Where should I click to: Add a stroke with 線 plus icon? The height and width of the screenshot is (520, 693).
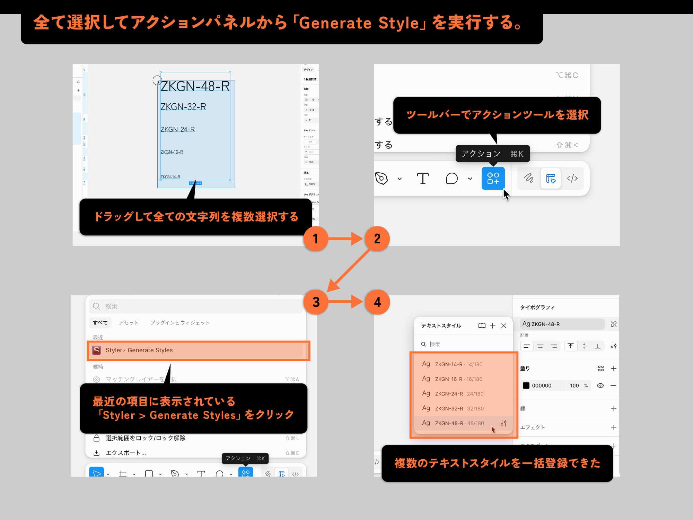614,409
